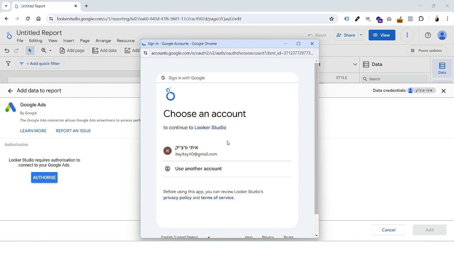Click the redo arrow in the toolbar
Image resolution: width=454 pixels, height=255 pixels.
click(16, 51)
